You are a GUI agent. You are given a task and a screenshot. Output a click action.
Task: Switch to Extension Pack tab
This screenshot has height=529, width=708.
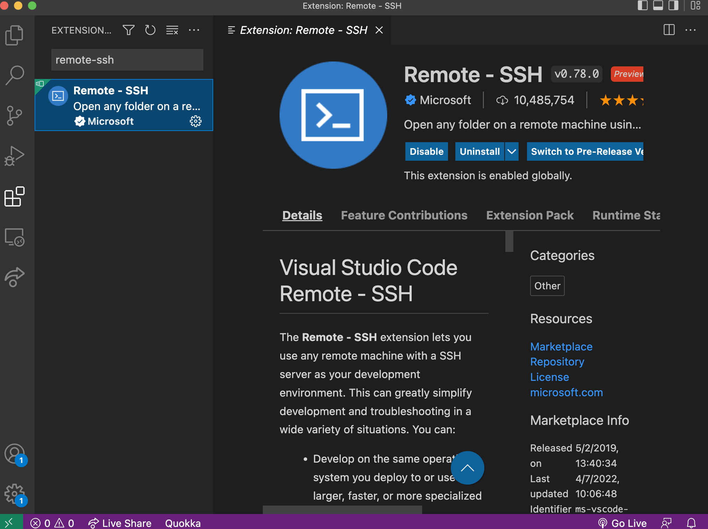[530, 215]
